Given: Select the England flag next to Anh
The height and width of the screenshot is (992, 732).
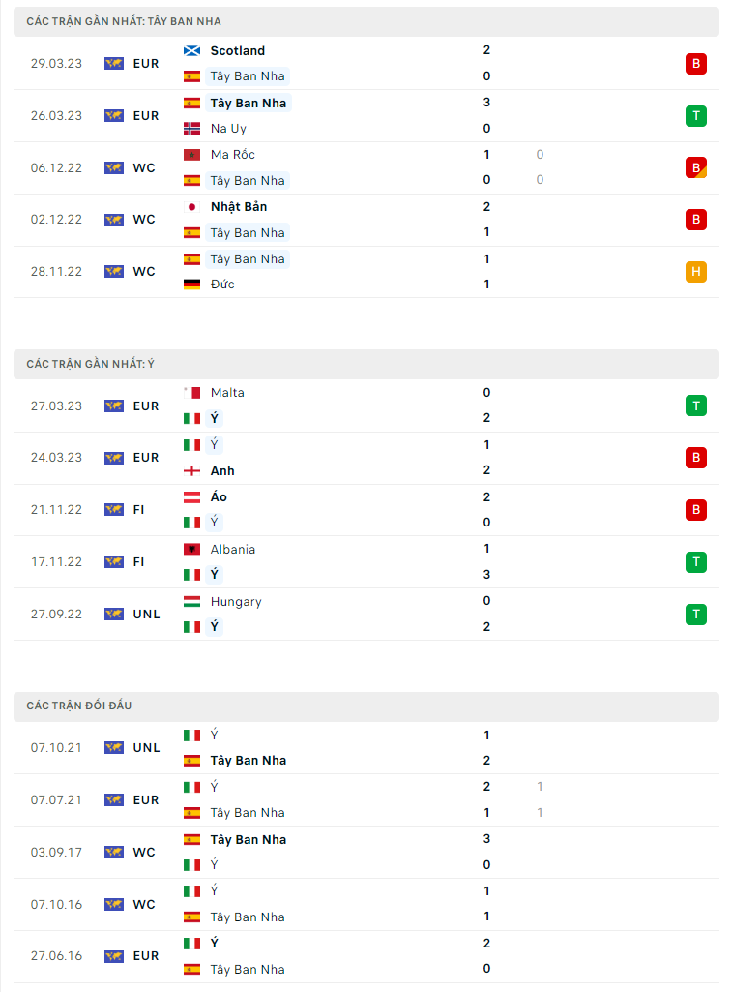Looking at the screenshot, I should [x=191, y=470].
